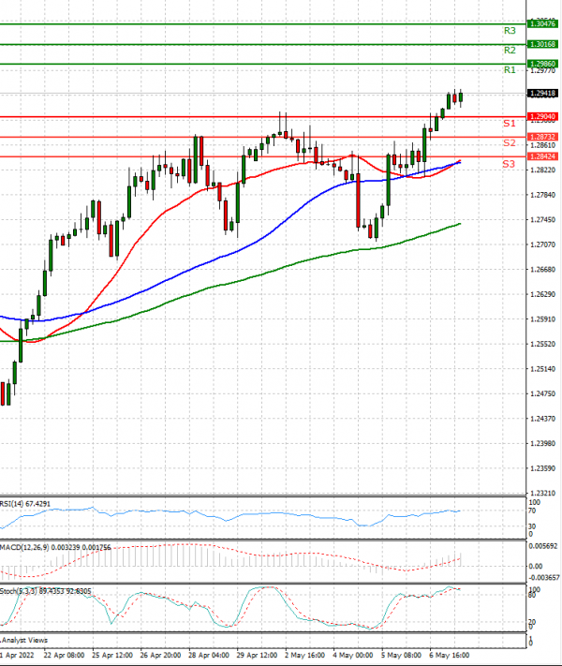This screenshot has height=666, width=562.
Task: Click the S2 support label
Action: 509,142
